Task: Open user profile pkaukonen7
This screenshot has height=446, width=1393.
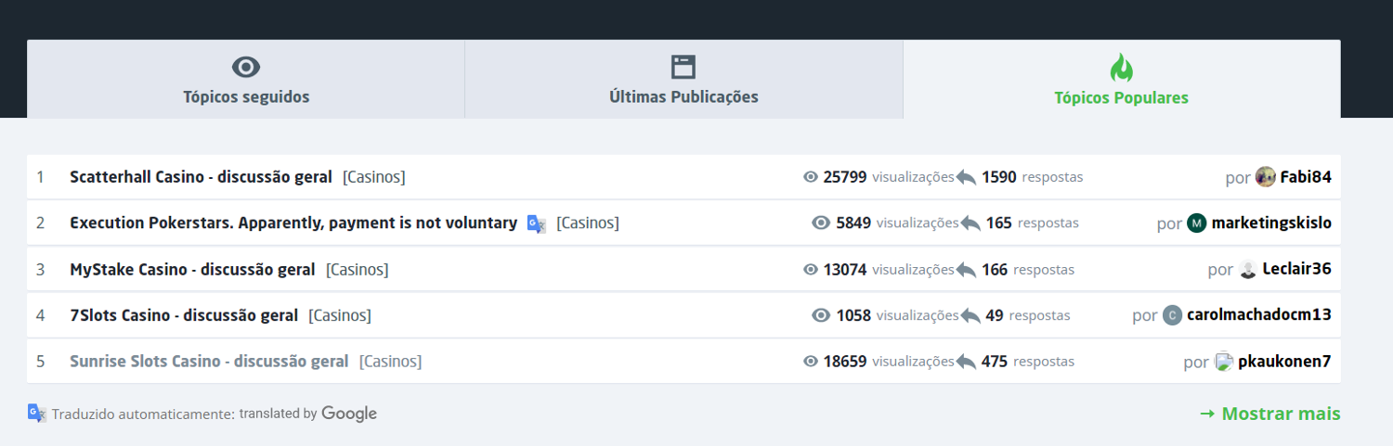Action: [1284, 362]
